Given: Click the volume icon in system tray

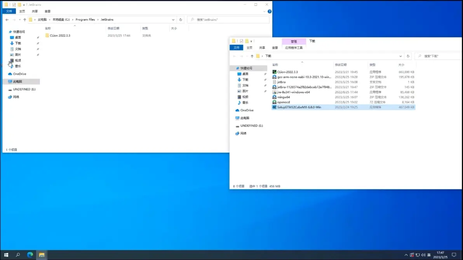Looking at the screenshot, I should [423, 255].
